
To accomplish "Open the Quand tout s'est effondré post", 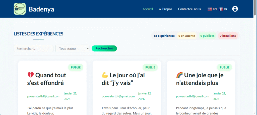I will click(47, 79).
